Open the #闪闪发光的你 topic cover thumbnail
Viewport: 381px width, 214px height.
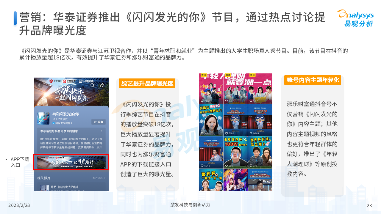click(x=43, y=118)
